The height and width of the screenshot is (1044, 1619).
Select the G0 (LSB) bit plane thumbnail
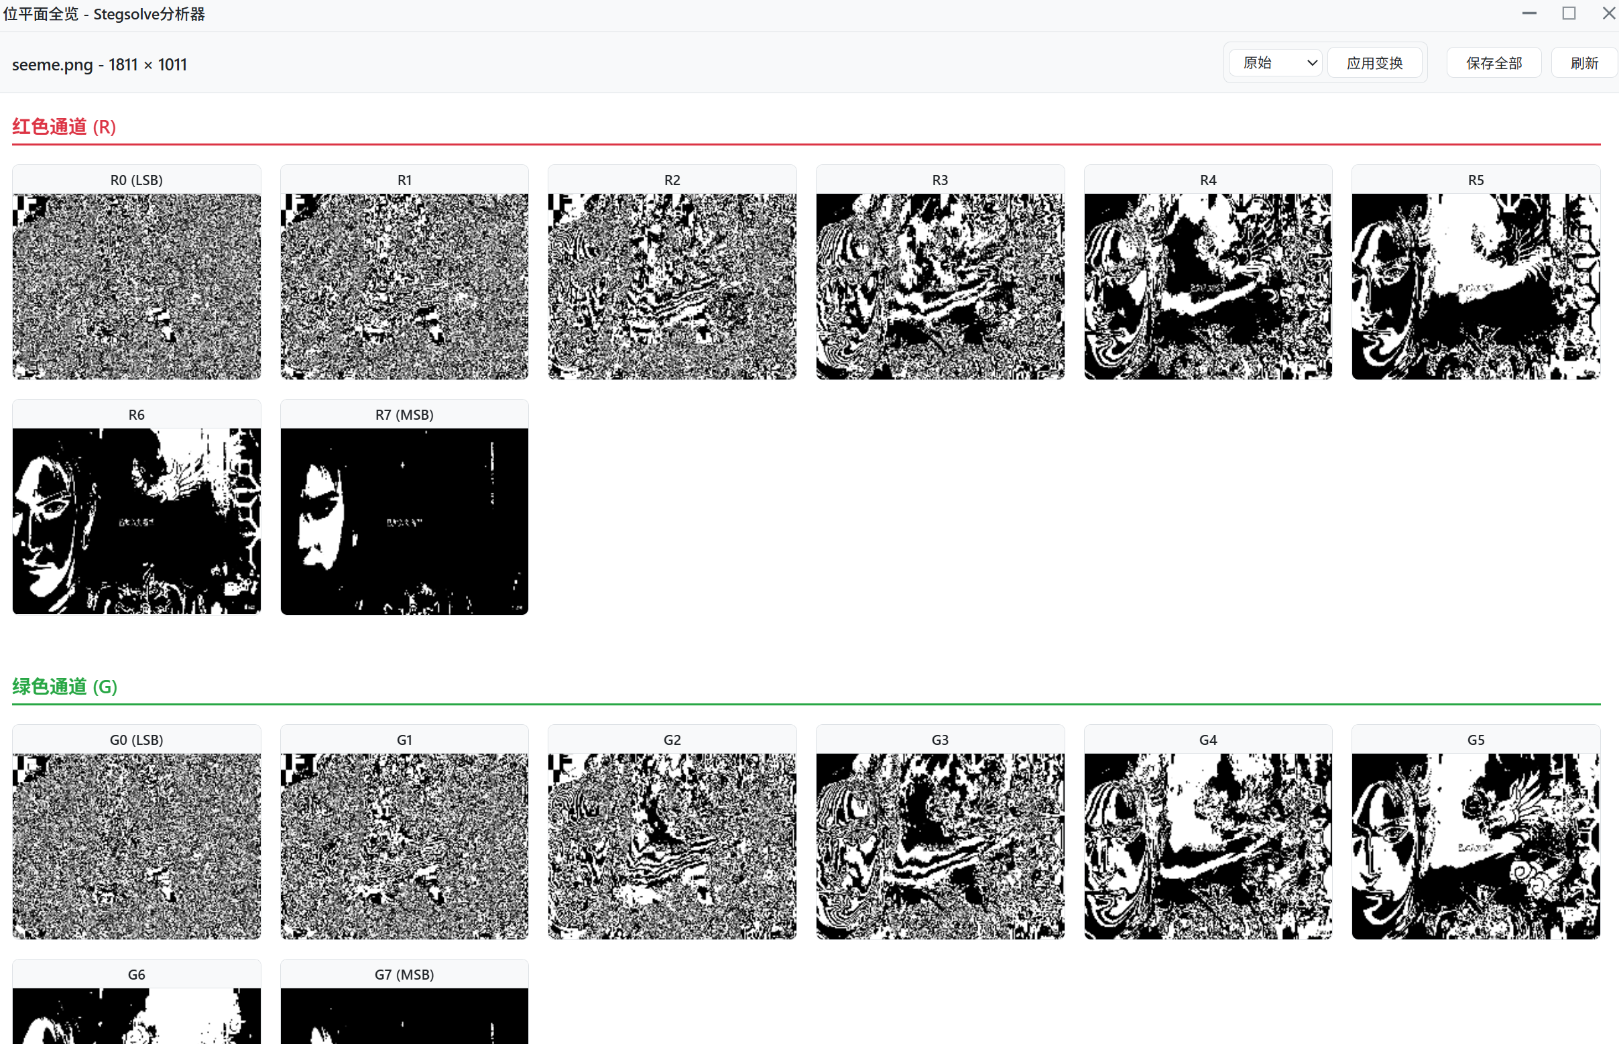(x=136, y=846)
